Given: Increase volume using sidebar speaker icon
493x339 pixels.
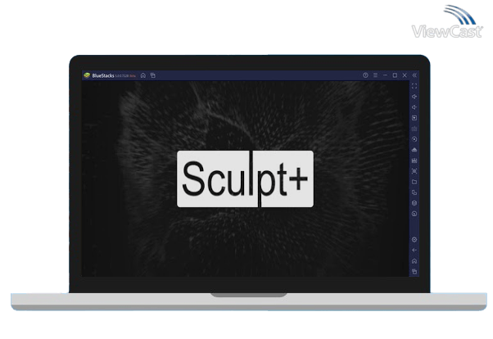Looking at the screenshot, I should (x=414, y=97).
